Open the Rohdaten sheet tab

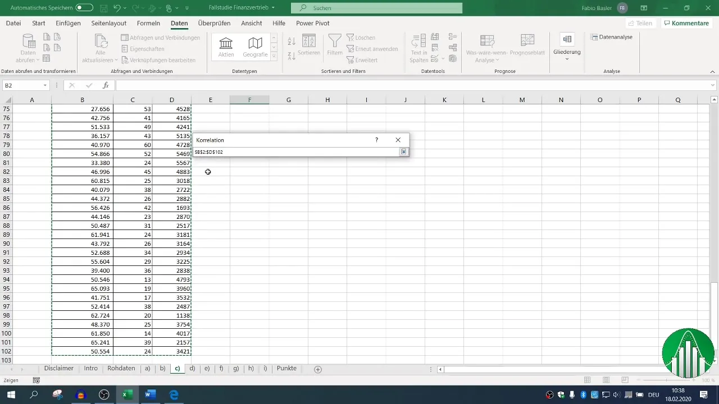click(x=121, y=369)
